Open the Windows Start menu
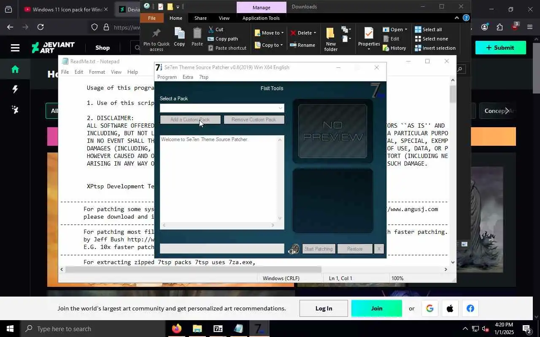Screen dimensions: 540x337 coord(10,329)
